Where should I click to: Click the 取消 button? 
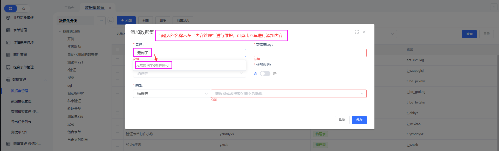[342, 120]
